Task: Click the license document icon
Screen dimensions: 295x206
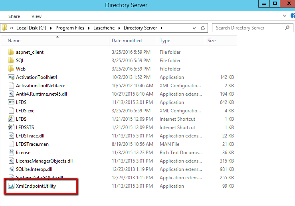Action: (11, 153)
